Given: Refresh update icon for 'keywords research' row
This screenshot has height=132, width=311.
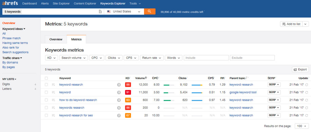Looking at the screenshot, I should click(x=307, y=108).
